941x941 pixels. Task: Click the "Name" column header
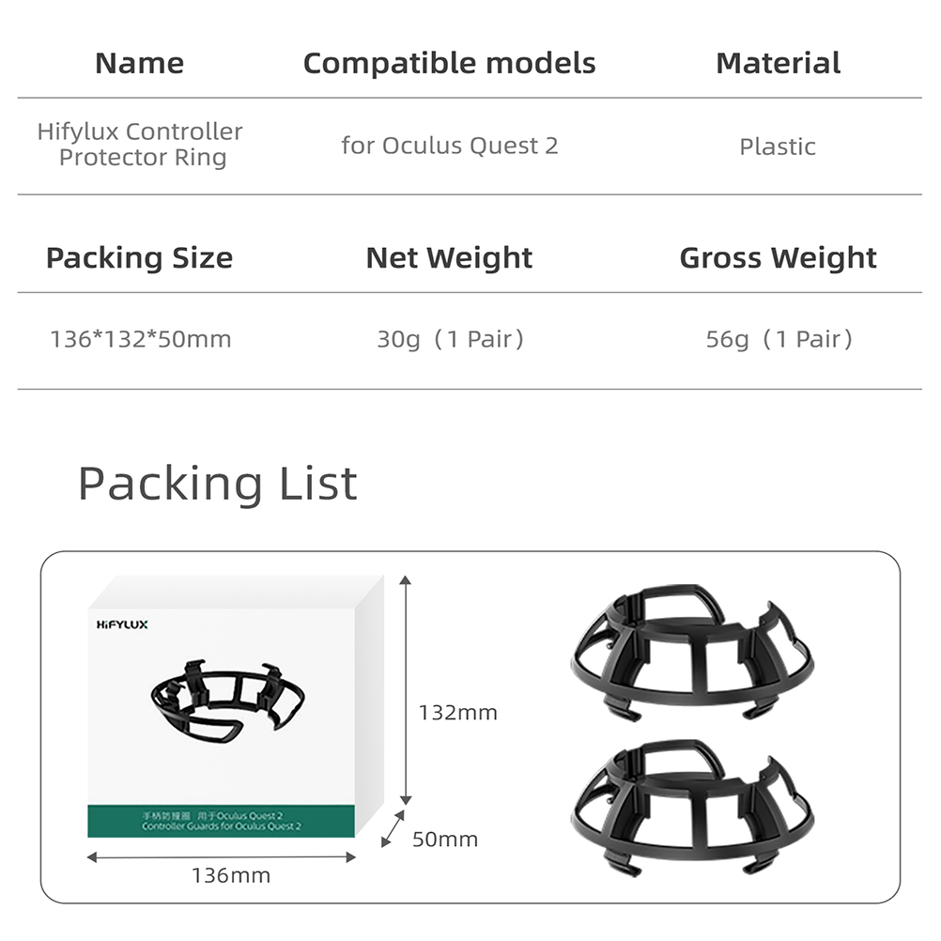pos(139,63)
